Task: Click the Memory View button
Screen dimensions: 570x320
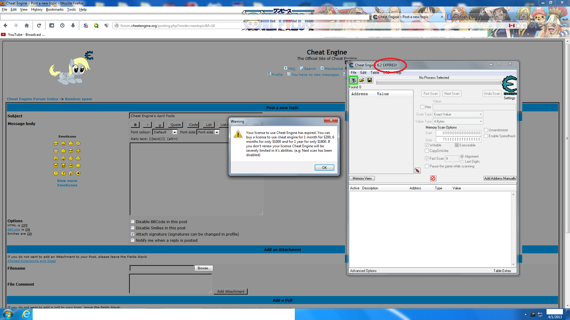Action: coord(362,178)
